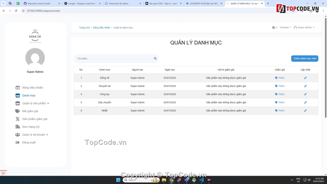Click the truck cart icon in header
The width and height of the screenshot is (327, 184).
click(x=273, y=28)
